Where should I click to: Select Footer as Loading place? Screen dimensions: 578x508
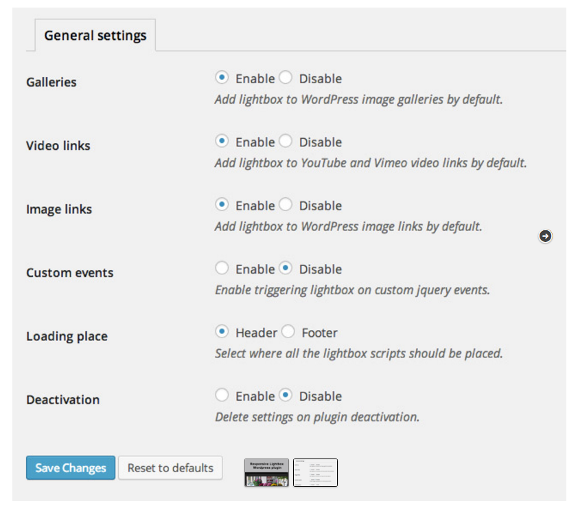[x=288, y=331]
